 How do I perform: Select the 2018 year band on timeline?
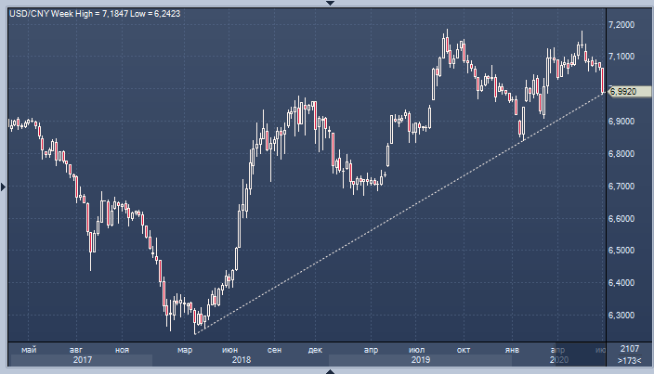click(242, 359)
